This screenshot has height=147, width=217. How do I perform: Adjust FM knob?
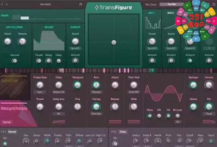168,116
